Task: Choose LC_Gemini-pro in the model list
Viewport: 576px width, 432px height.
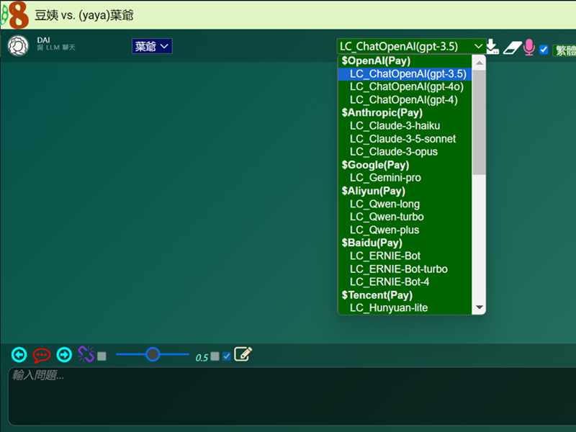Action: point(385,178)
